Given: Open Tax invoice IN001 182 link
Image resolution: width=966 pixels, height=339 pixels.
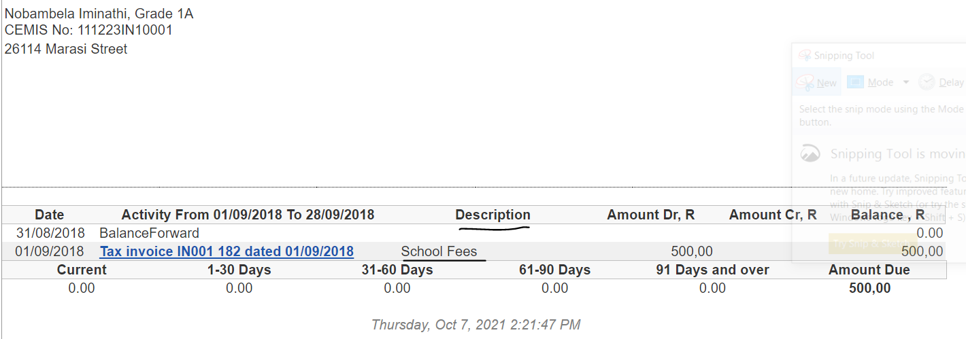Looking at the screenshot, I should [x=227, y=251].
